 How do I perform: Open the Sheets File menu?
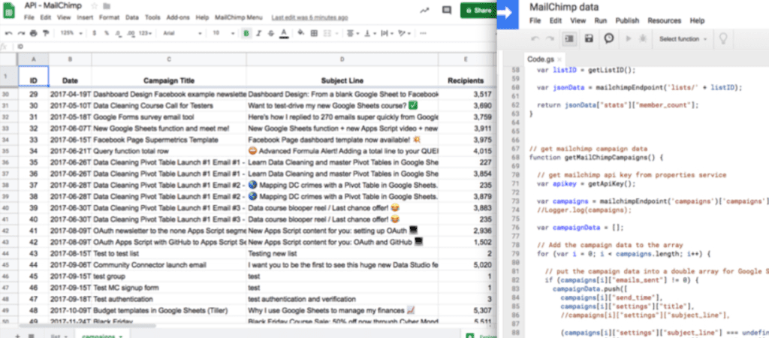29,17
